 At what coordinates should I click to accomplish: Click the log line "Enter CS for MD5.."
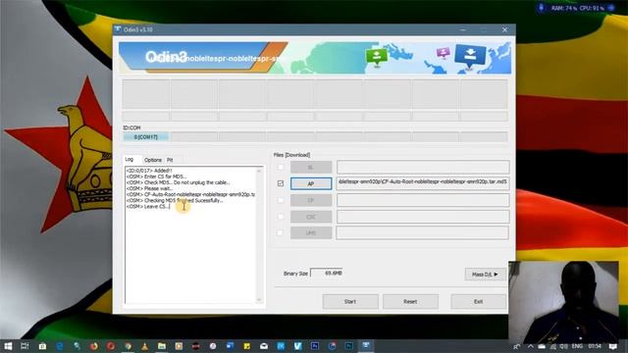click(x=156, y=176)
